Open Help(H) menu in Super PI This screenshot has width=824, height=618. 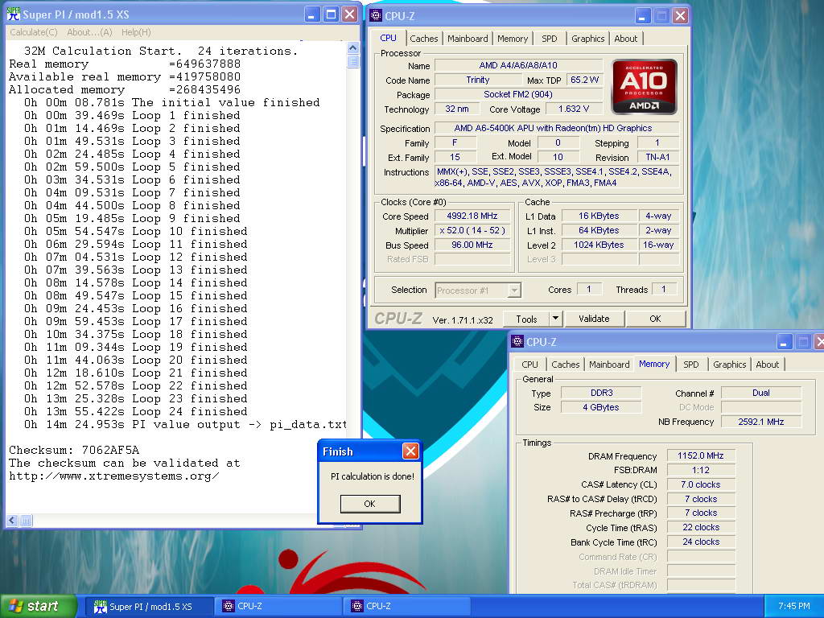pos(136,32)
